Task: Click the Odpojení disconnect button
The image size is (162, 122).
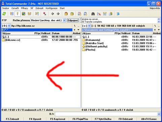Action: coord(73,20)
